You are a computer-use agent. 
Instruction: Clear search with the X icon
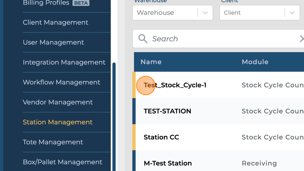pos(301,39)
